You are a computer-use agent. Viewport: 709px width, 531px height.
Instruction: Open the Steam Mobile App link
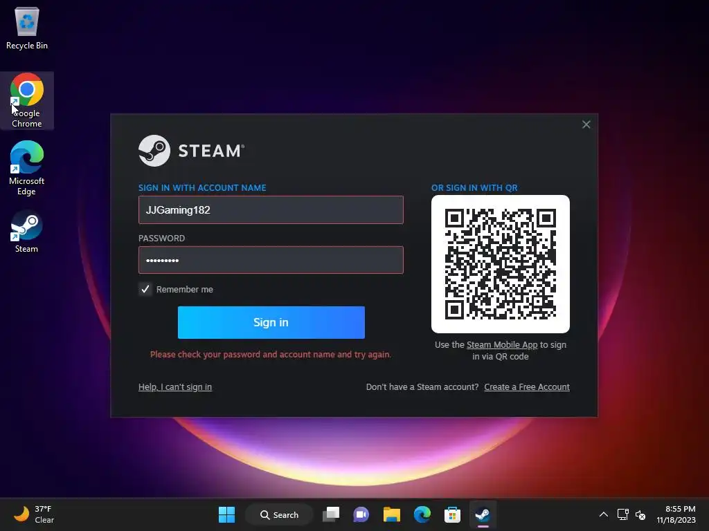pyautogui.click(x=502, y=345)
